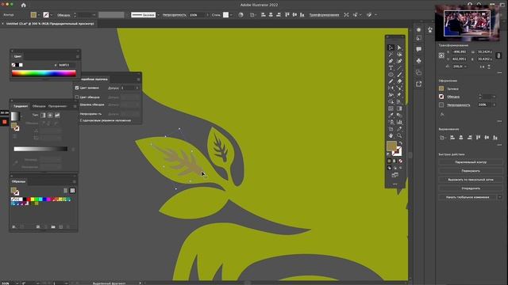Select the Selection (black arrow) tool

point(391,47)
